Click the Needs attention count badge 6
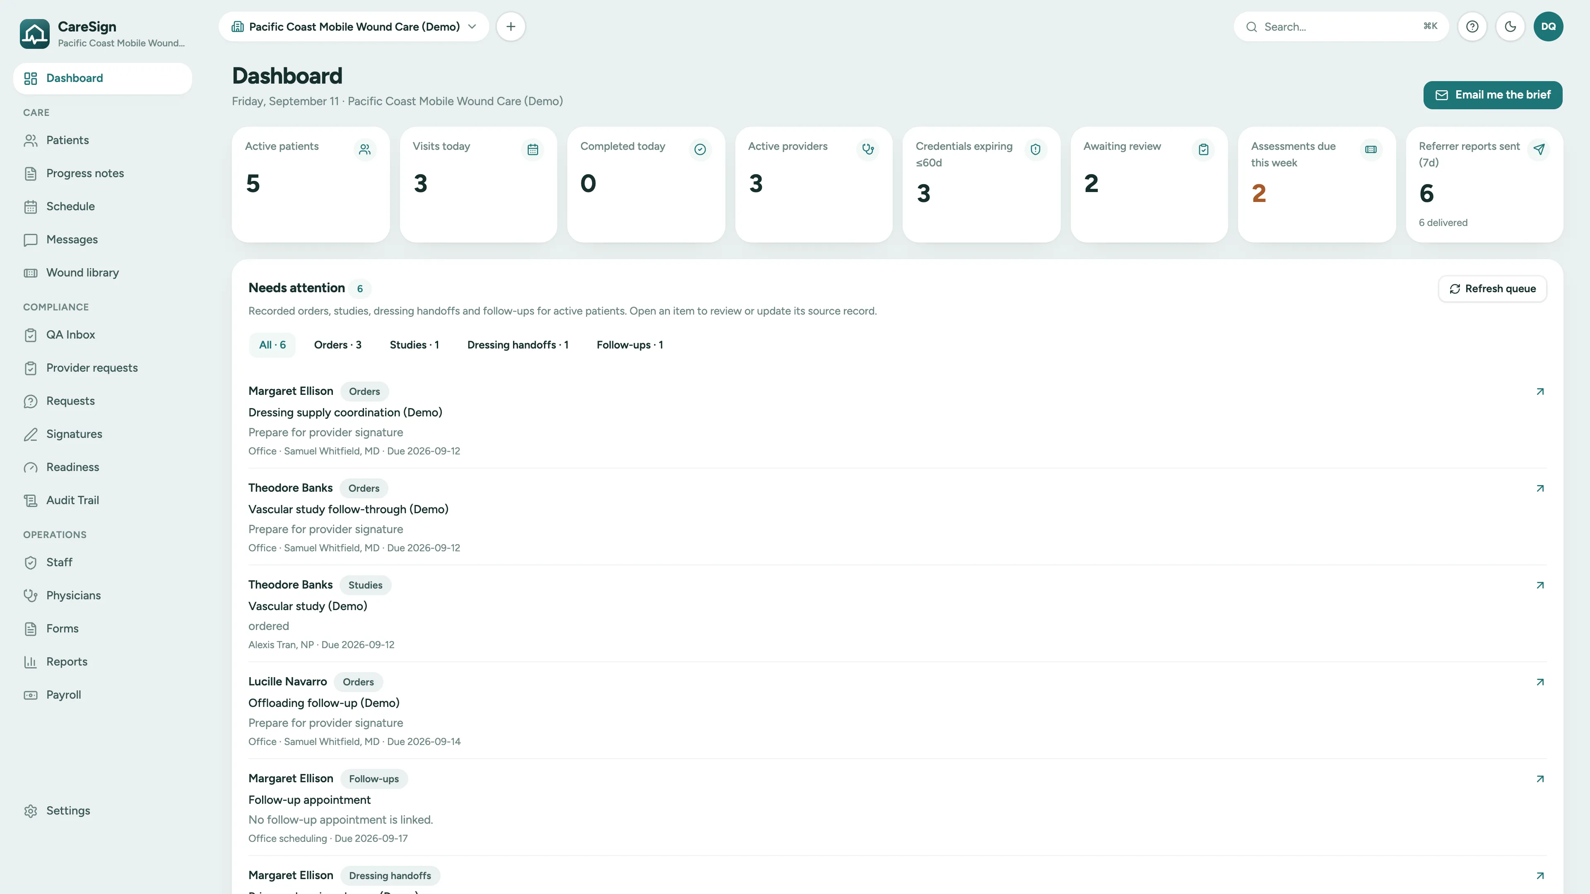Image resolution: width=1590 pixels, height=894 pixels. [x=360, y=289]
